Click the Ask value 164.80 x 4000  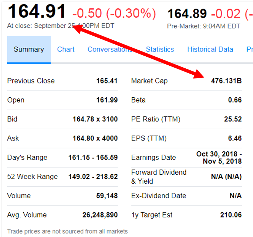pyautogui.click(x=95, y=138)
